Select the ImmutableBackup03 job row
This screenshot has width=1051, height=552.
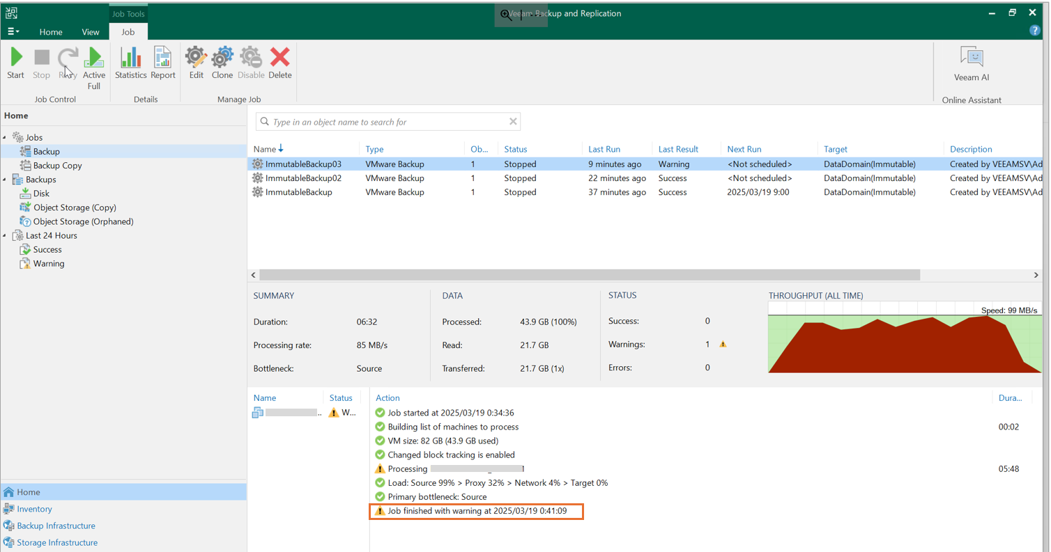click(646, 164)
